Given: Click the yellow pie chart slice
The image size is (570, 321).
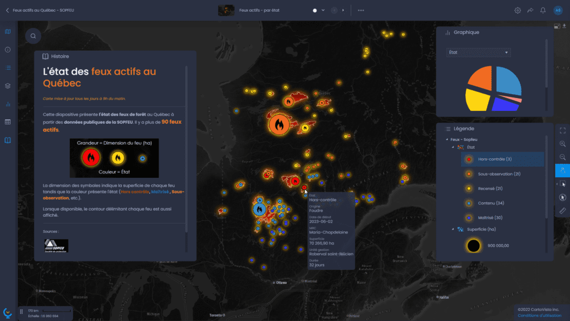Looking at the screenshot, I should (x=476, y=100).
